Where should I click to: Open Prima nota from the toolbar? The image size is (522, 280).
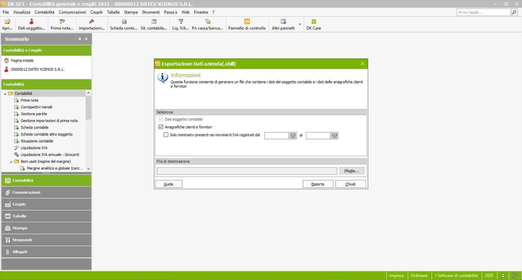(x=62, y=24)
